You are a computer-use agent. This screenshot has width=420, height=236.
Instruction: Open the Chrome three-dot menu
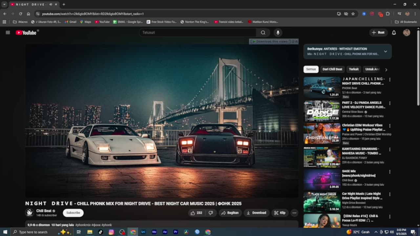[x=415, y=14]
